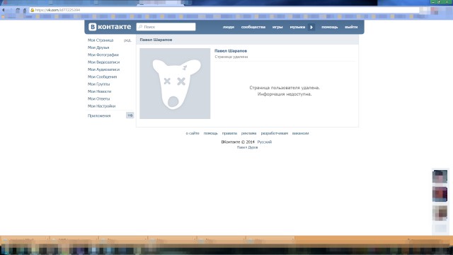Click the browser reload icon
Image resolution: width=453 pixels, height=255 pixels.
point(18,10)
